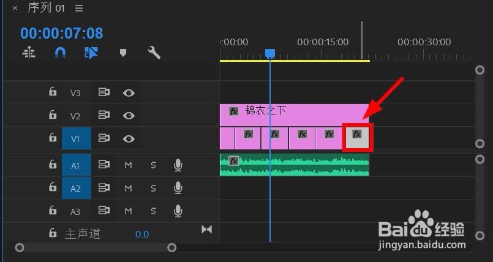Image resolution: width=493 pixels, height=262 pixels.
Task: Toggle lock on 主声道 master track
Action: pos(53,233)
